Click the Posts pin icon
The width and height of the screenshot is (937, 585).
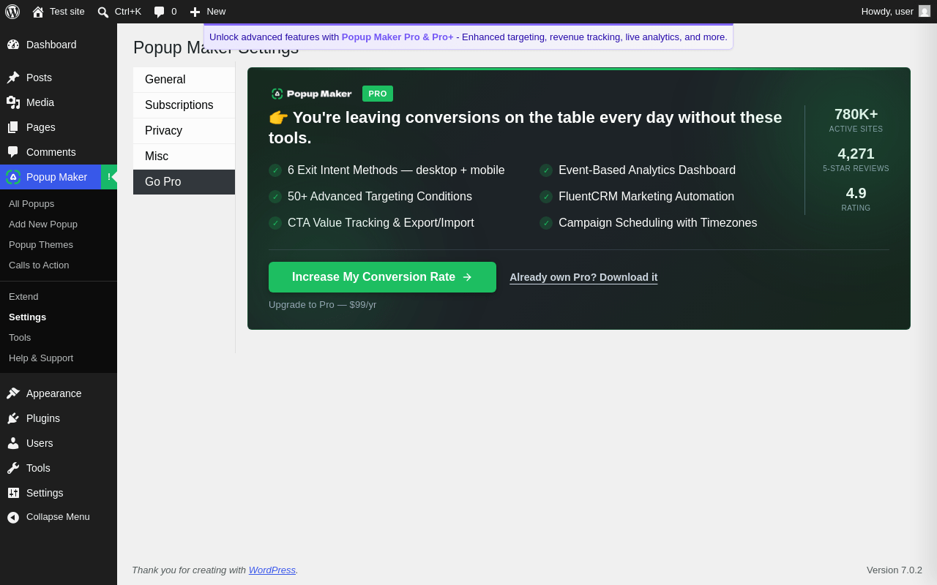click(13, 78)
